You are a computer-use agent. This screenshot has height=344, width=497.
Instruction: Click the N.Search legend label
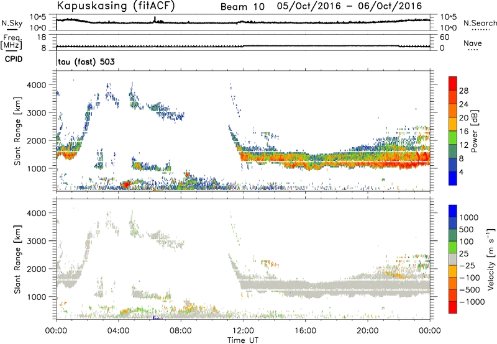pos(480,23)
